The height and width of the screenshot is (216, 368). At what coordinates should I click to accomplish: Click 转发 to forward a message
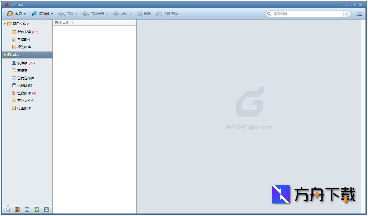pos(122,14)
